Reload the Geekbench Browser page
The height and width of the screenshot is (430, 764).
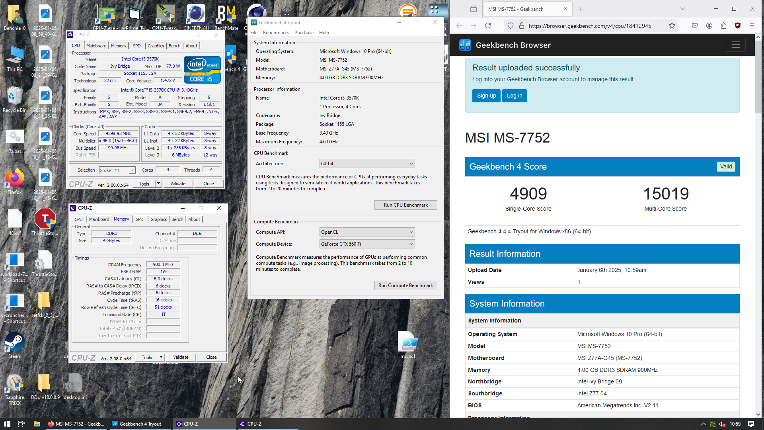coord(488,25)
